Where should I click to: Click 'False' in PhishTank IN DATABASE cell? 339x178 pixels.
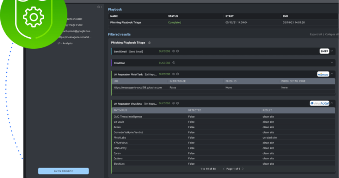[173, 87]
